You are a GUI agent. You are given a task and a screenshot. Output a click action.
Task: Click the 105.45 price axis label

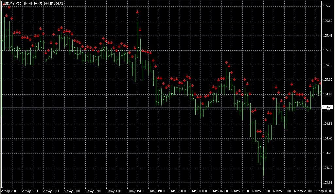(x=327, y=36)
